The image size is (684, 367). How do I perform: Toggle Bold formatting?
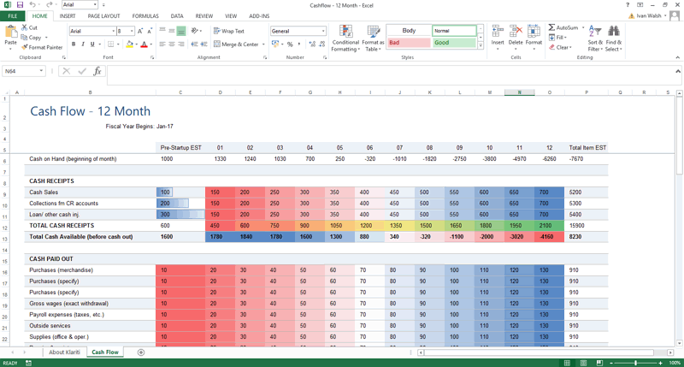tap(73, 44)
